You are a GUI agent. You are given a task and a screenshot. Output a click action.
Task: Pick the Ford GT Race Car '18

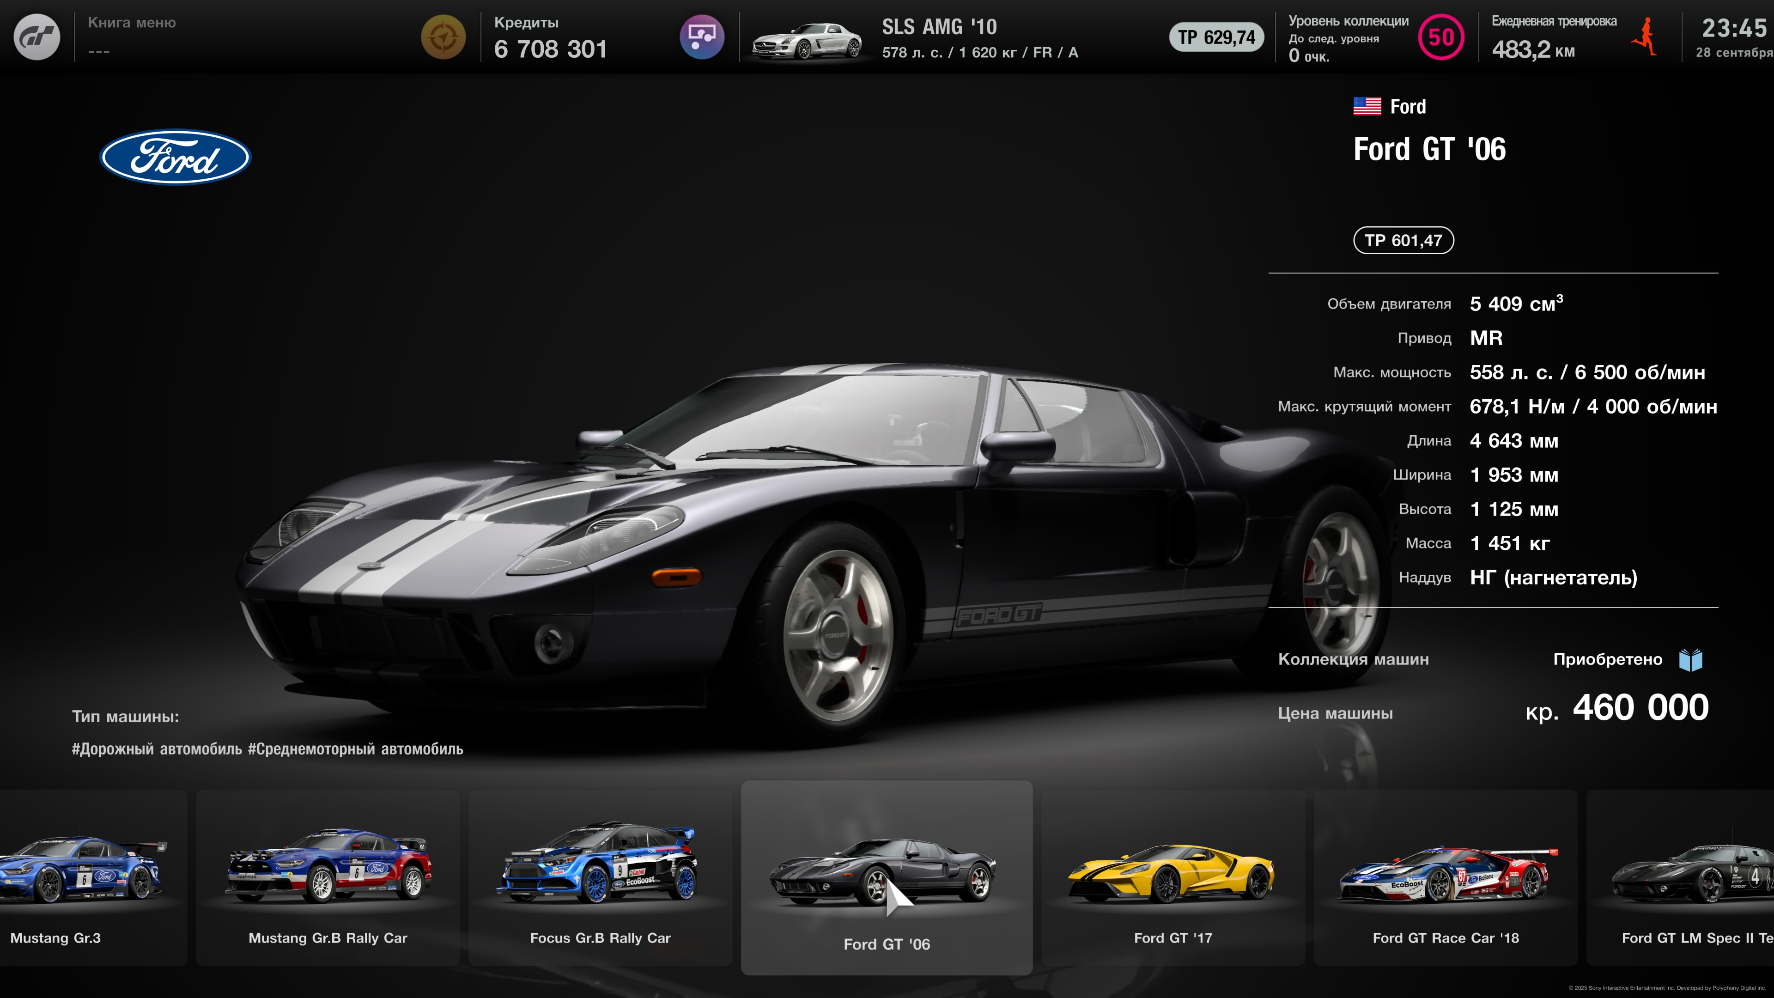(x=1446, y=877)
